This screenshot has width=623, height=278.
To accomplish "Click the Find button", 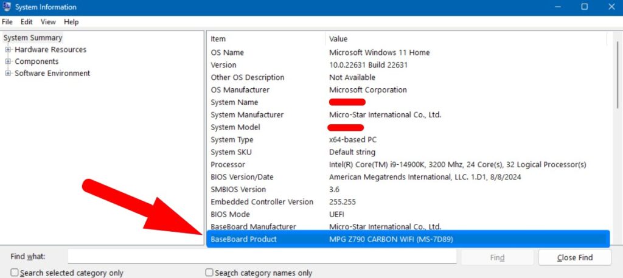I will [497, 257].
